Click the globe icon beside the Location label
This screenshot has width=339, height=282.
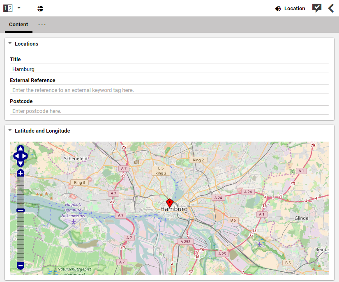(x=278, y=8)
